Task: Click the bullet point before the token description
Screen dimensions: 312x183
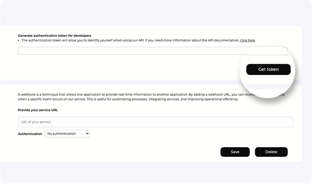Action: 19,40
